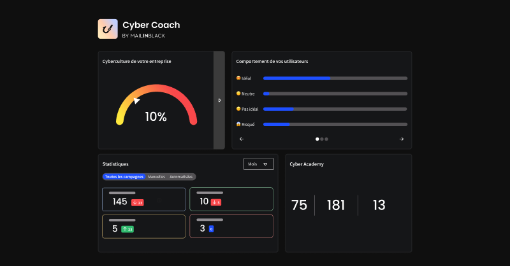Click the green up 23 badge
510x266 pixels.
pos(127,229)
